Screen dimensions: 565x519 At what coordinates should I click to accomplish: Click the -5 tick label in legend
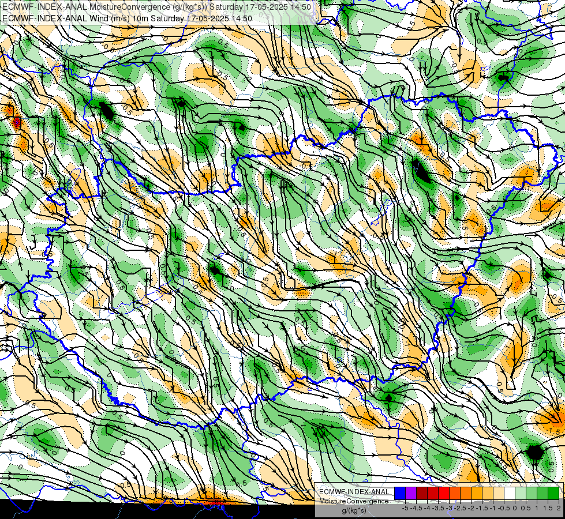coord(405,508)
